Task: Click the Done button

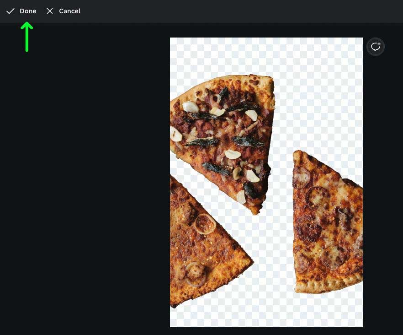Action: click(x=21, y=11)
